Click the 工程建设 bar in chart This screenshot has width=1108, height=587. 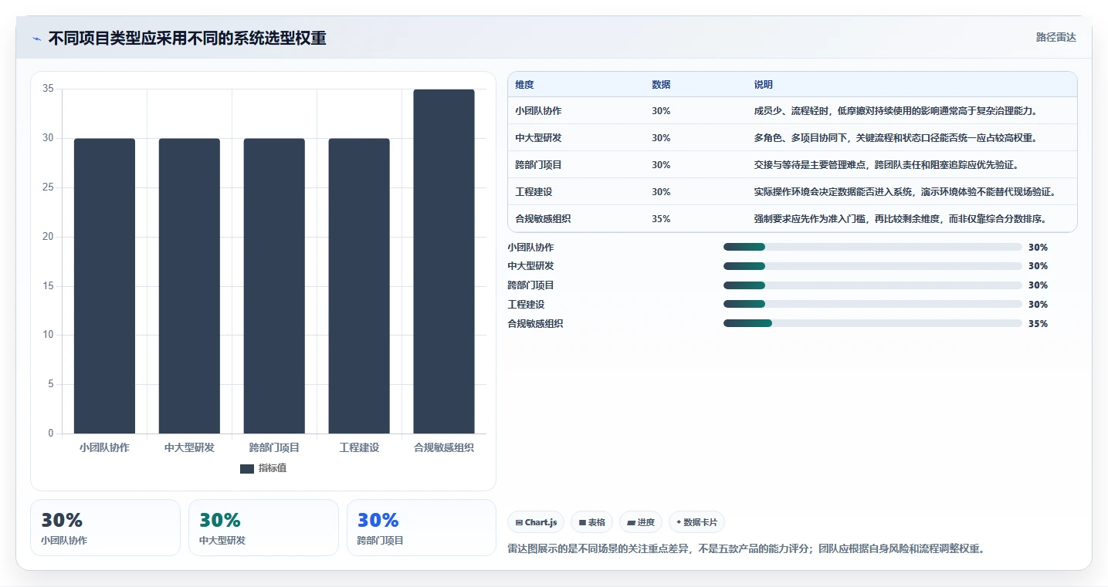[x=359, y=286]
